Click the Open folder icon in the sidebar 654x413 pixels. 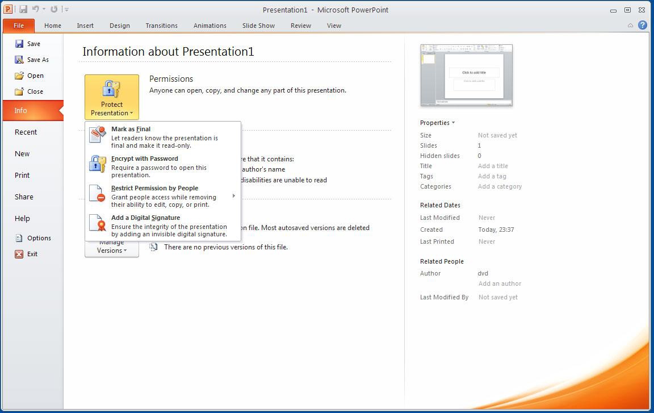pos(19,76)
